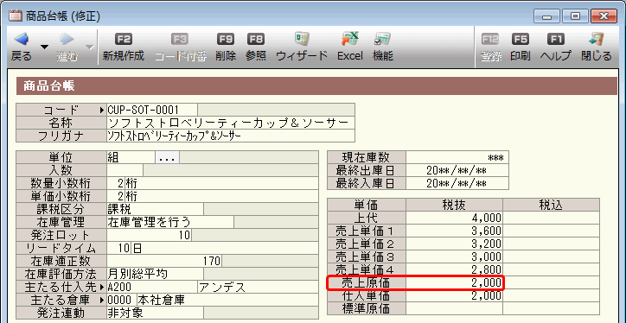626x323 pixels.
Task: Click the 最終出庫日 date value
Action: pyautogui.click(x=457, y=170)
